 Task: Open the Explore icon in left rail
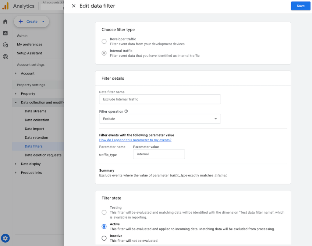tap(5, 45)
